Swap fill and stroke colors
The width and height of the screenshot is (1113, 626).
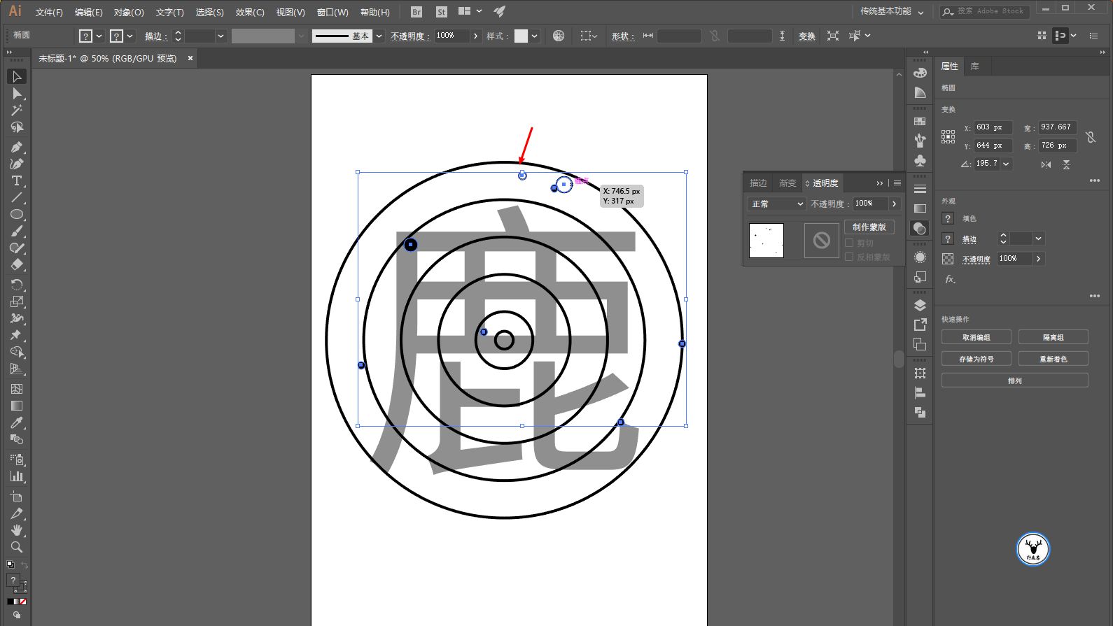pyautogui.click(x=24, y=565)
